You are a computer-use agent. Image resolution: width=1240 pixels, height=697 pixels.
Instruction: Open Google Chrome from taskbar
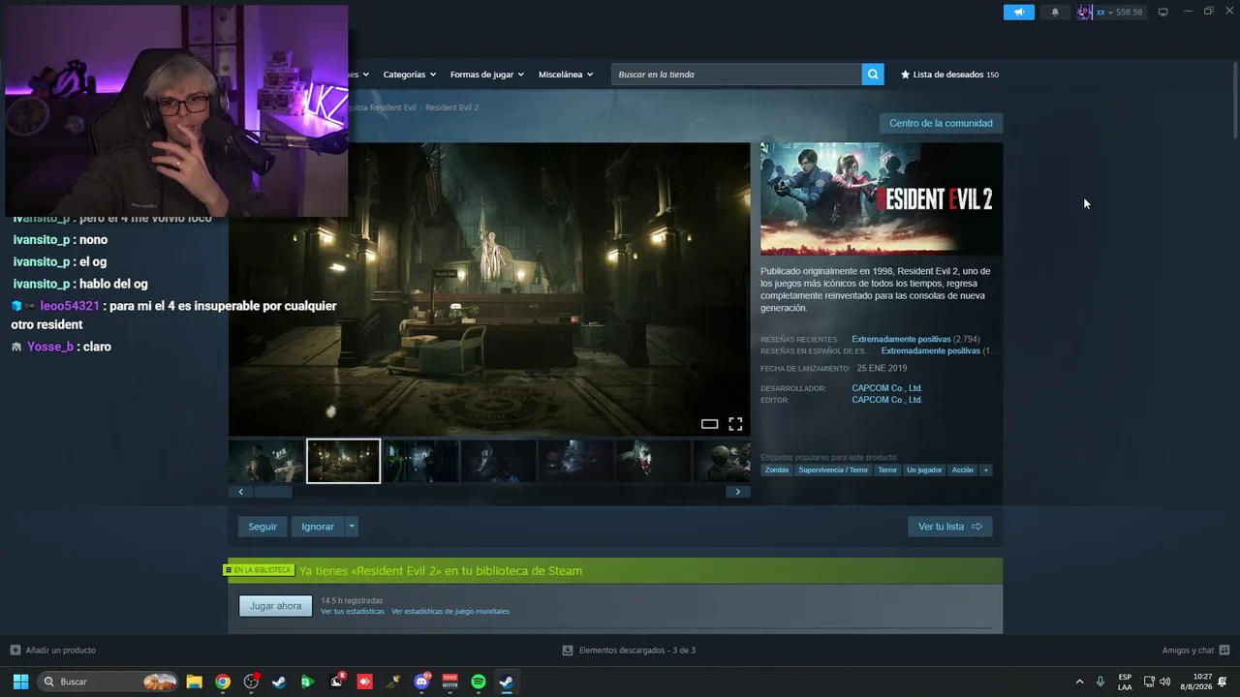coord(223,682)
